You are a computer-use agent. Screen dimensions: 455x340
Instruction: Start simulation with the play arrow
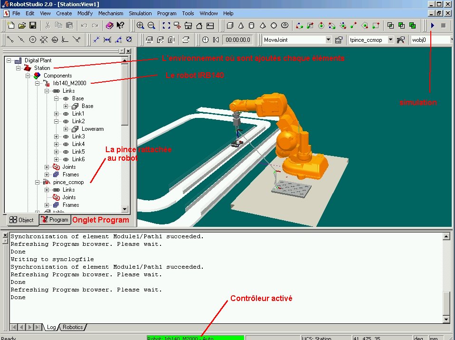pos(432,25)
